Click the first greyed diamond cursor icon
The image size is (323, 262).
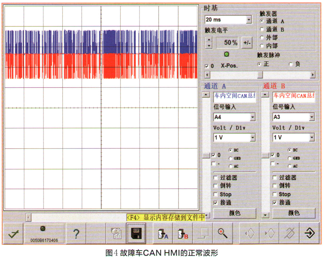[x=250, y=234]
